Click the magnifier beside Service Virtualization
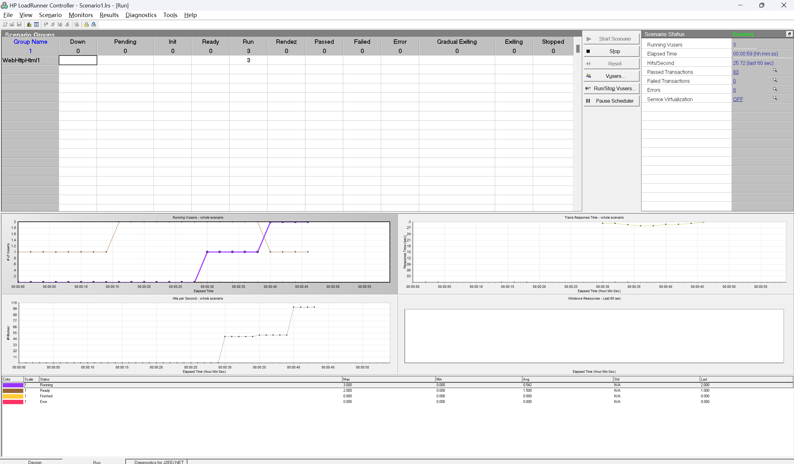This screenshot has height=464, width=794. click(x=775, y=98)
